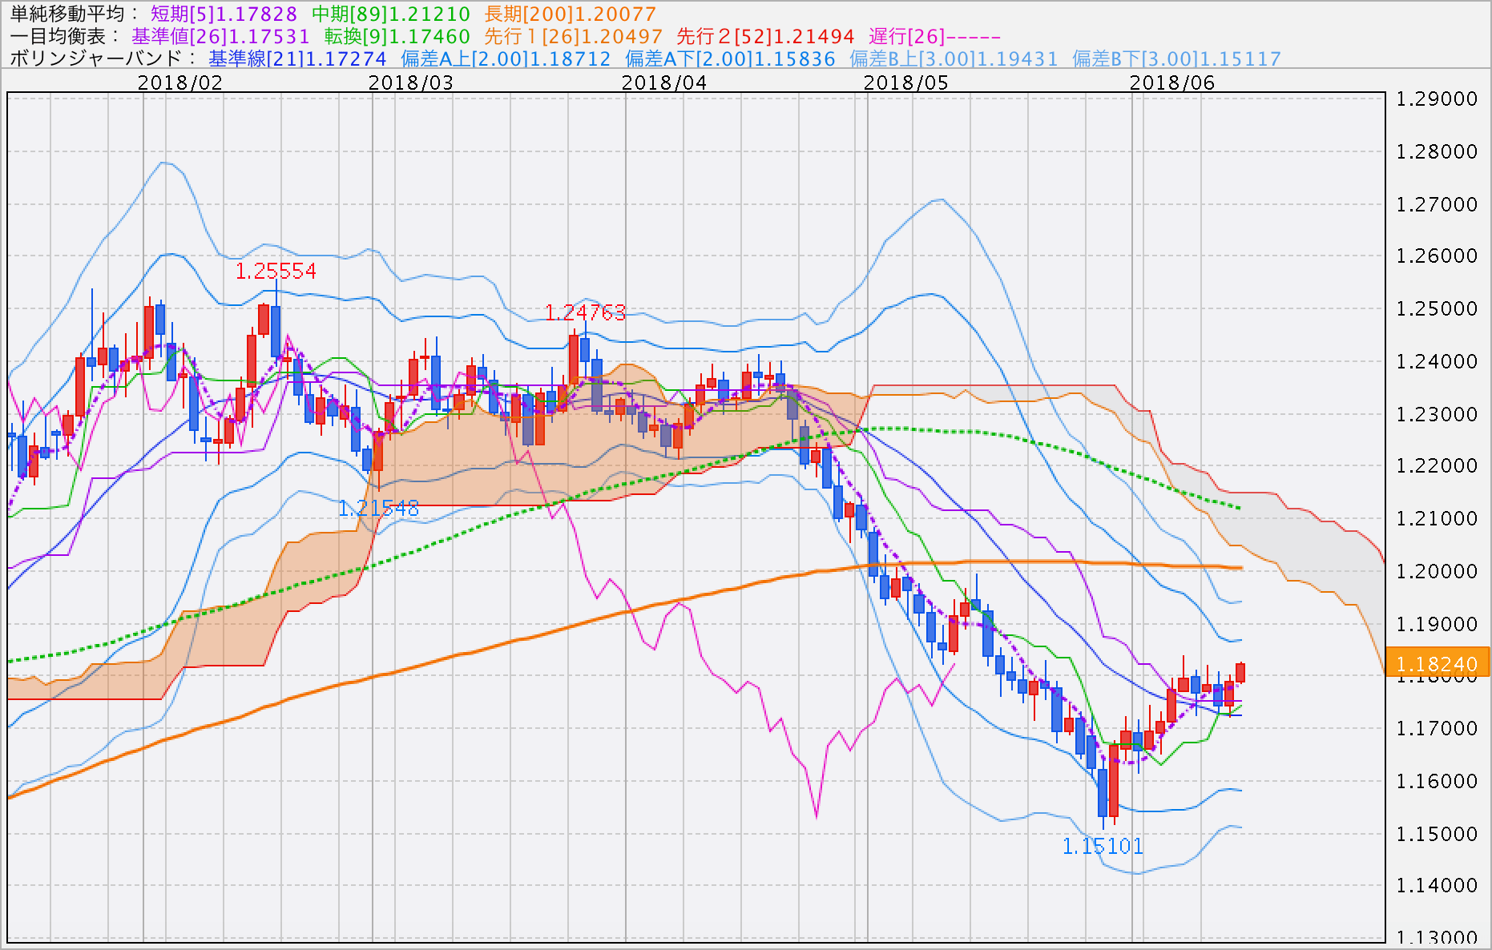Click the latest red candlestick at chart's right
This screenshot has width=1492, height=950.
pos(1240,673)
